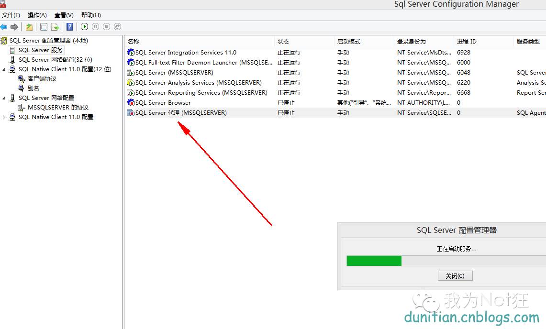Image resolution: width=546 pixels, height=329 pixels.
Task: Start the service with the green play icon
Action: coord(85,26)
